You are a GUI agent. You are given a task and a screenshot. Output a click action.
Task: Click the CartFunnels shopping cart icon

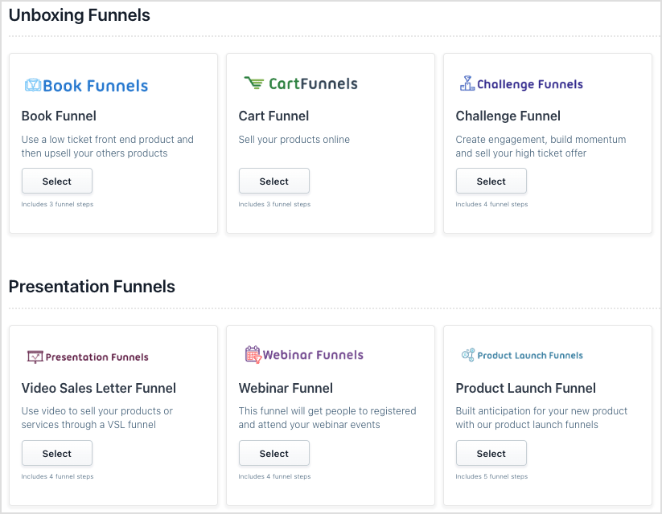[254, 83]
